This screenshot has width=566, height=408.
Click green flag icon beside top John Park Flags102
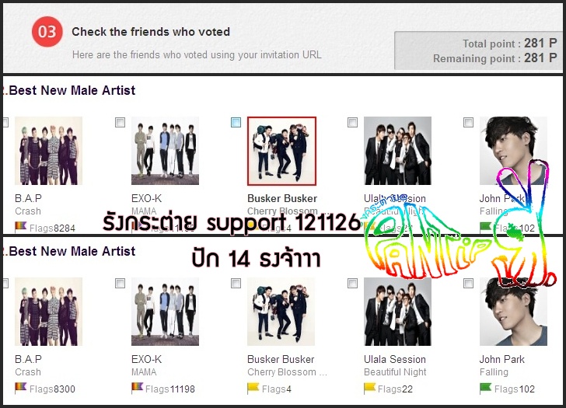click(486, 227)
